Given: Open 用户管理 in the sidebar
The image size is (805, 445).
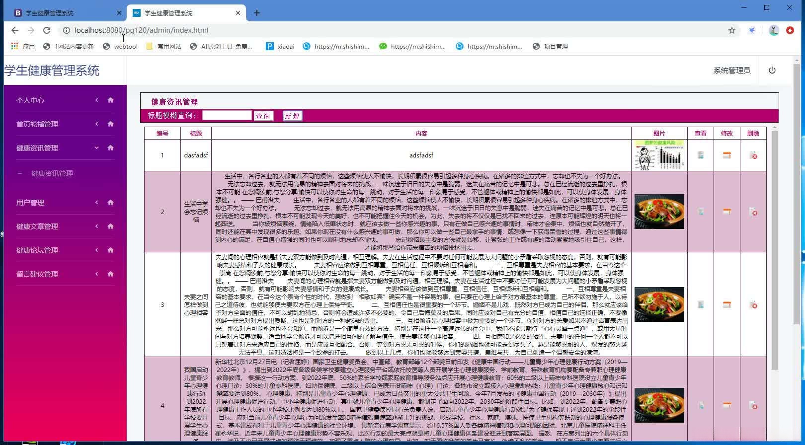Looking at the screenshot, I should [x=30, y=203].
